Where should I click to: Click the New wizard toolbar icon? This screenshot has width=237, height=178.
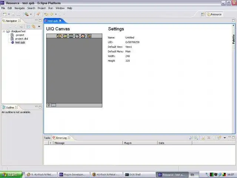click(5, 14)
